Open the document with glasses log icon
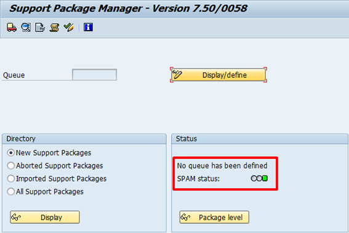The width and height of the screenshot is (349, 233). (x=40, y=28)
